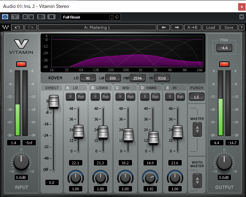Viewport: 246px width, 197px height.
Task: Click the LOMID band fader handle
Action: [103, 132]
